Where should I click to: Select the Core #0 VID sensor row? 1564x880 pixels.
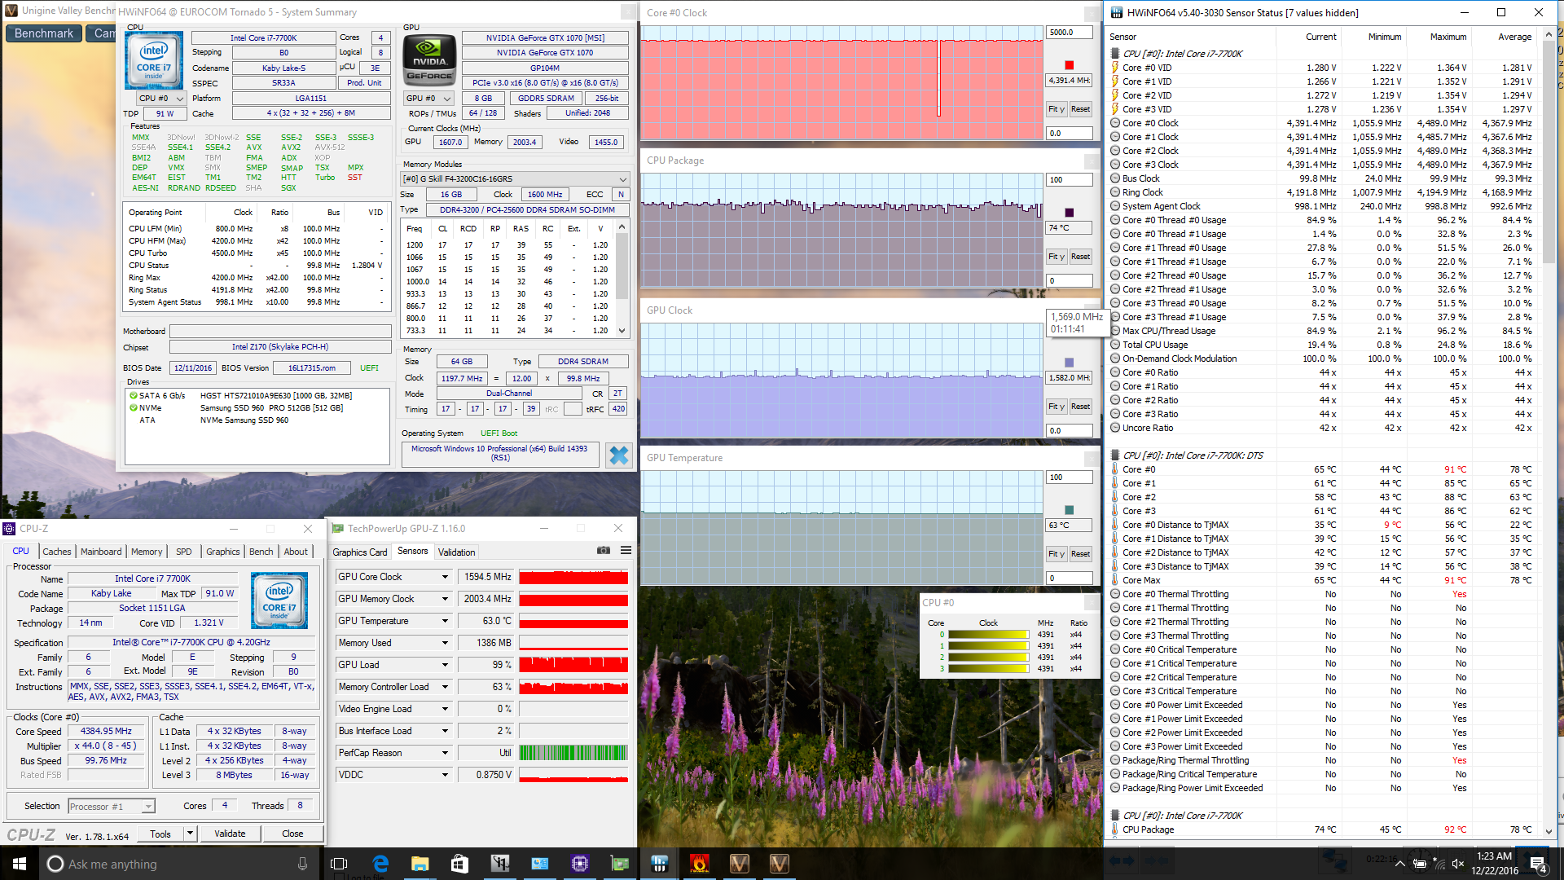click(1323, 68)
